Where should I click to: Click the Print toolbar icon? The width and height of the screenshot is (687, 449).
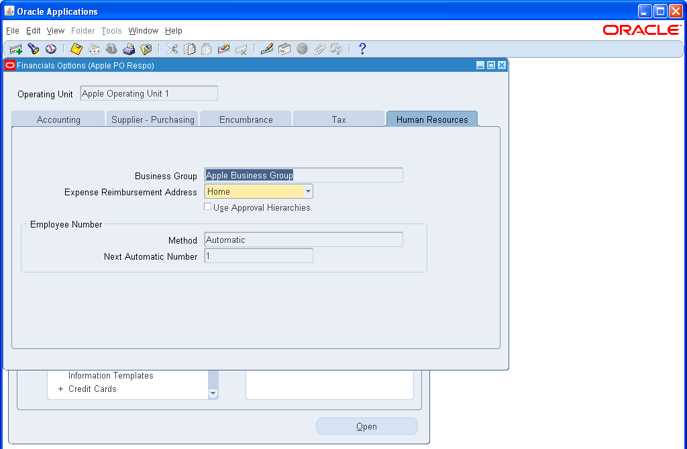click(129, 48)
